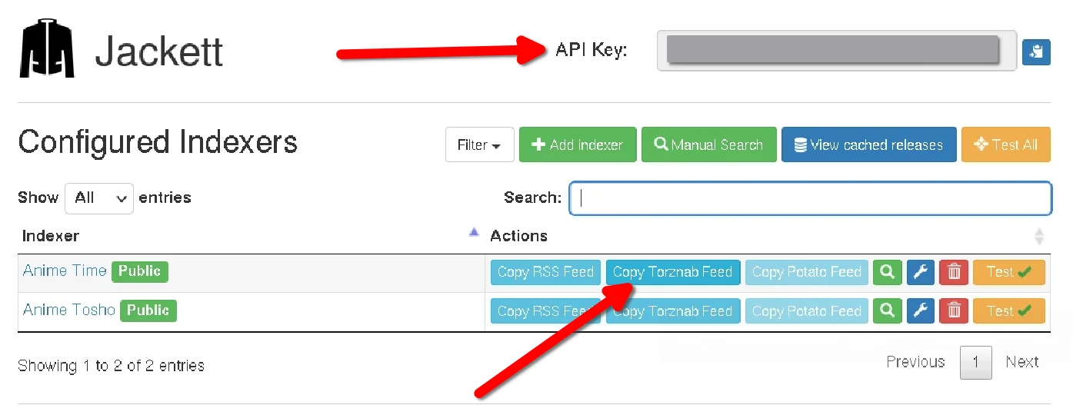Open Manual Search

coord(708,144)
